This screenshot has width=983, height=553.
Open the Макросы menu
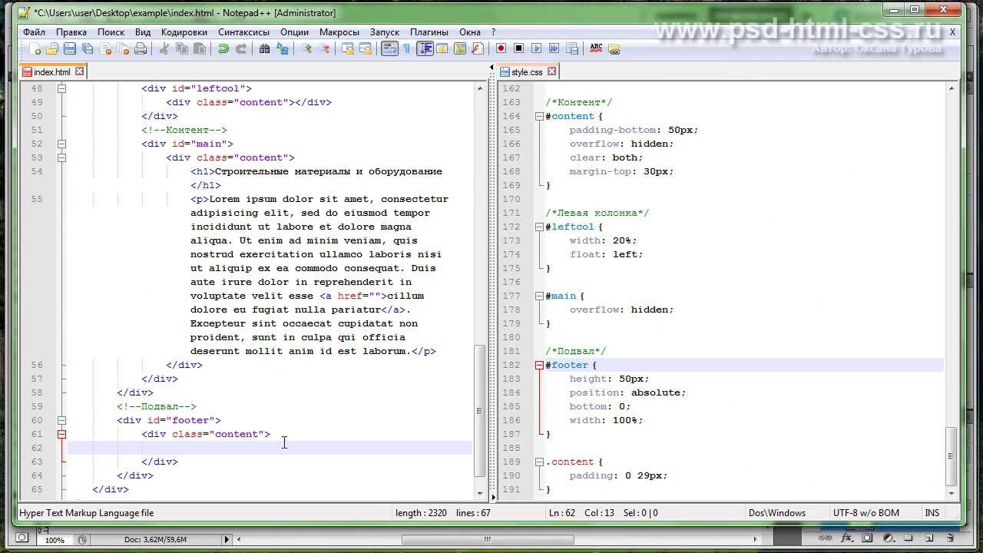(339, 32)
